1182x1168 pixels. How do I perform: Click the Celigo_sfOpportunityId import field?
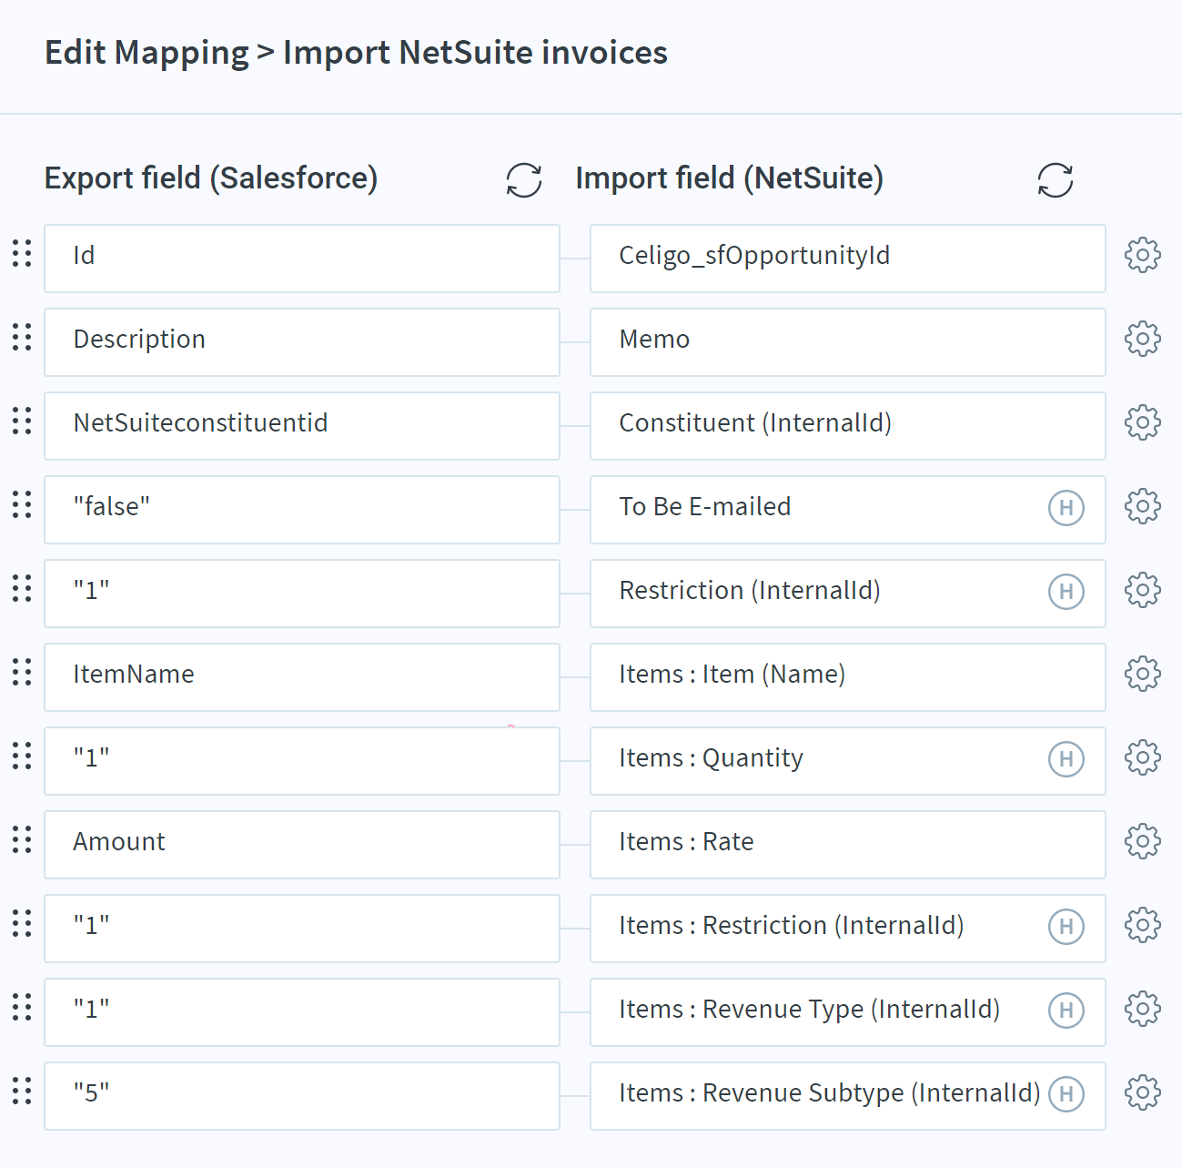point(848,259)
